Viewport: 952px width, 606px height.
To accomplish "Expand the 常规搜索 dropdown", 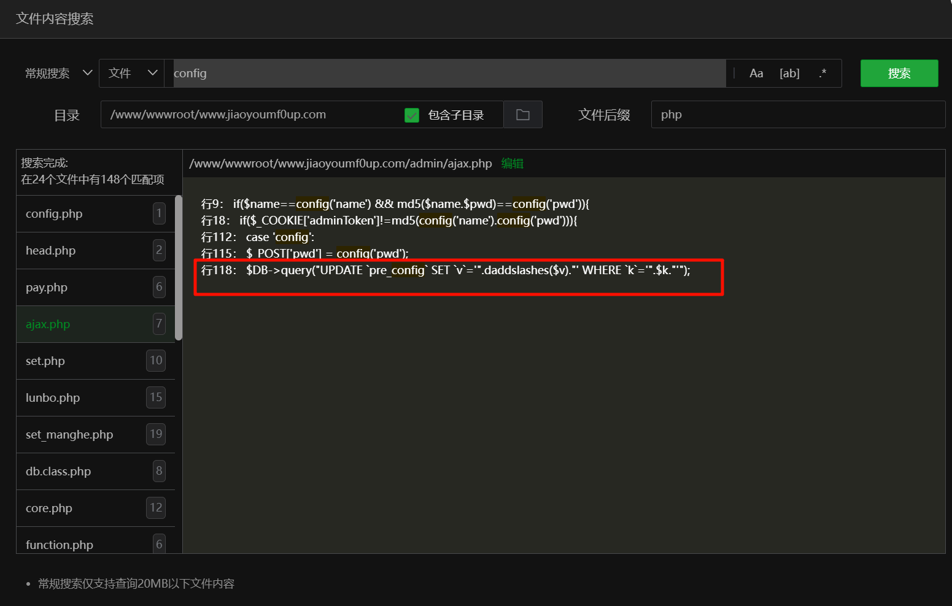I will pos(58,74).
